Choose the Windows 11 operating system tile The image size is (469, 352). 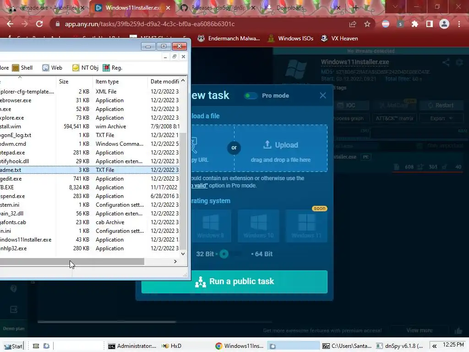click(306, 226)
